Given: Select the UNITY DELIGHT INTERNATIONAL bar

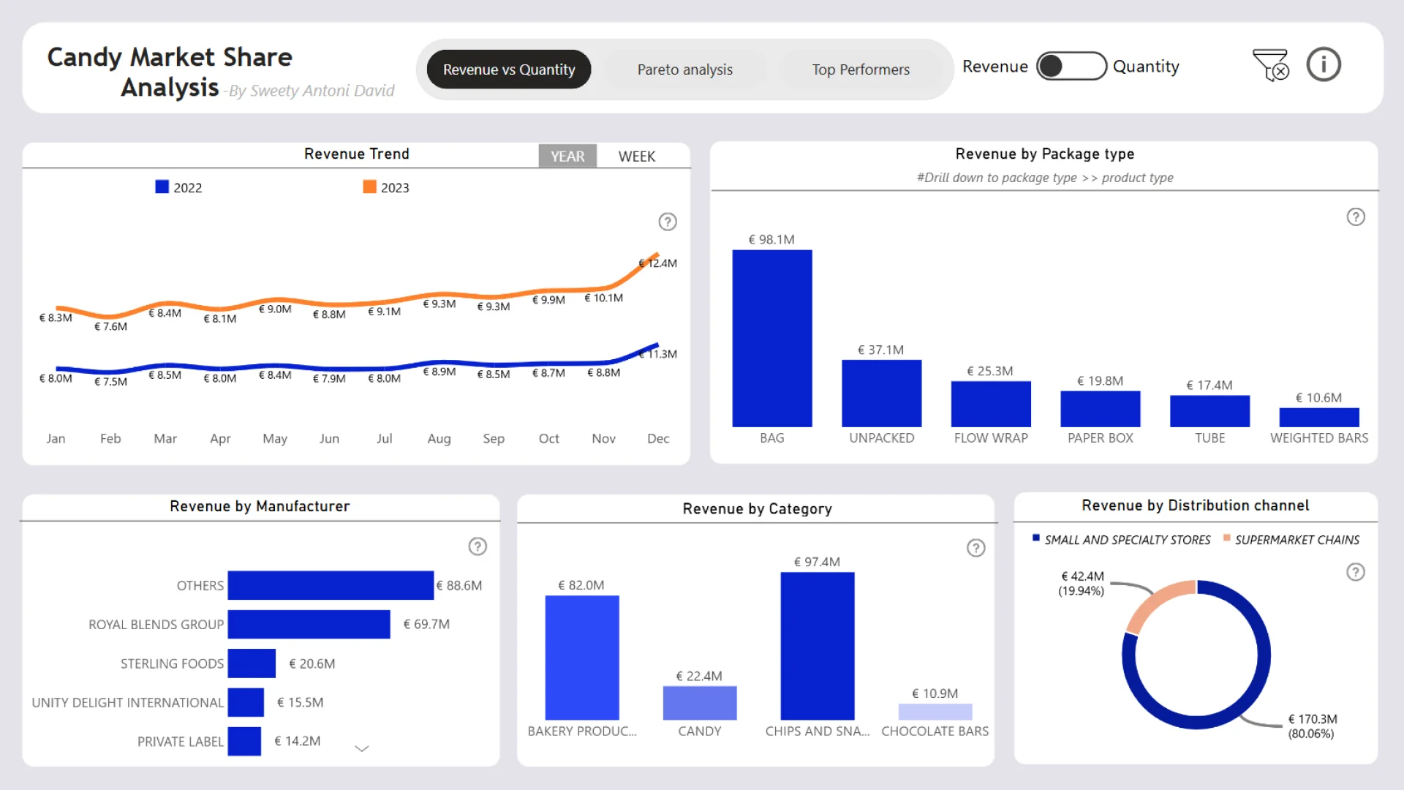Looking at the screenshot, I should pos(246,702).
